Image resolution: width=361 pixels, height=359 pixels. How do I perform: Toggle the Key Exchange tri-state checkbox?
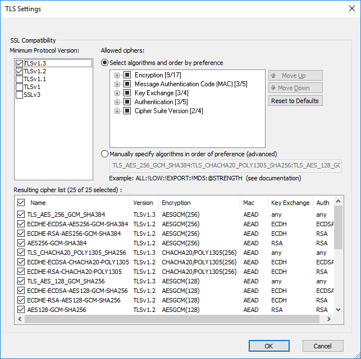pyautogui.click(x=127, y=93)
